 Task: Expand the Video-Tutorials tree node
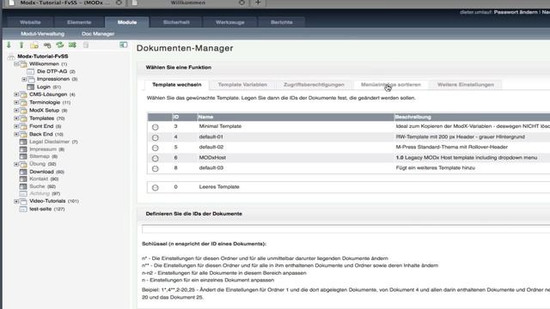pos(16,202)
